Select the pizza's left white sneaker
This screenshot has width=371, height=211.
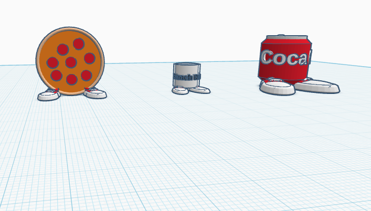(x=49, y=94)
